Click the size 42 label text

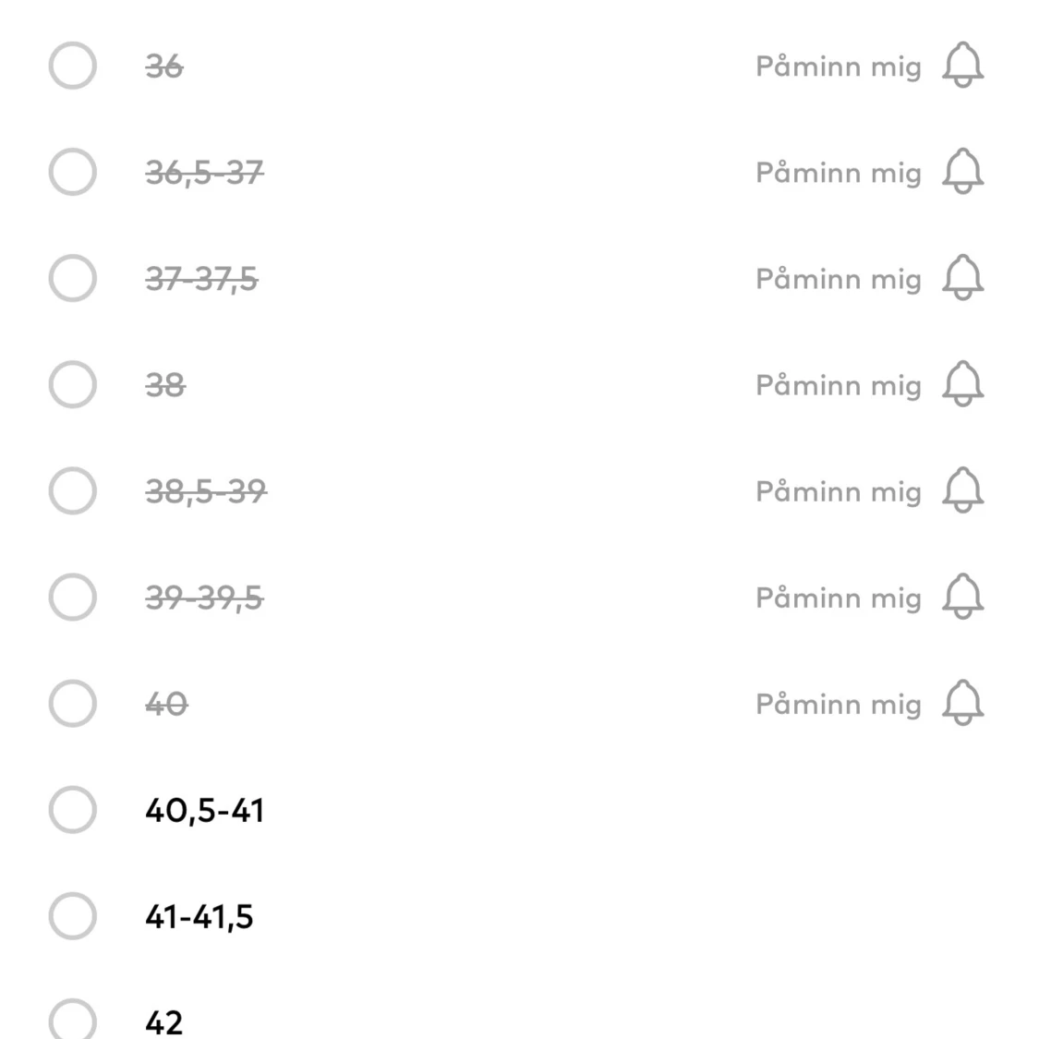pos(164,1022)
